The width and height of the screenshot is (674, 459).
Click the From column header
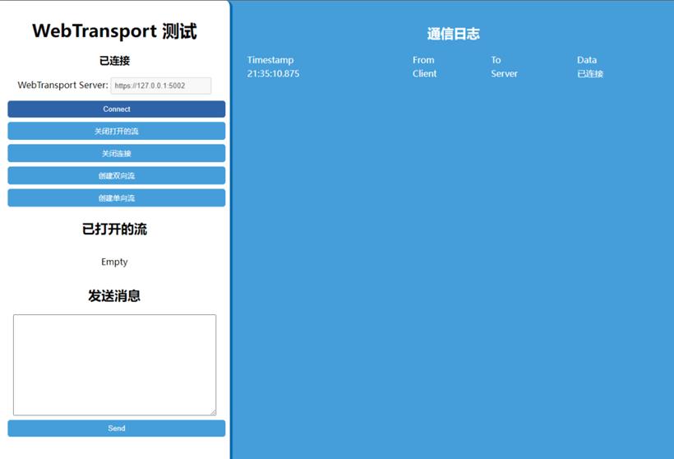pos(423,60)
